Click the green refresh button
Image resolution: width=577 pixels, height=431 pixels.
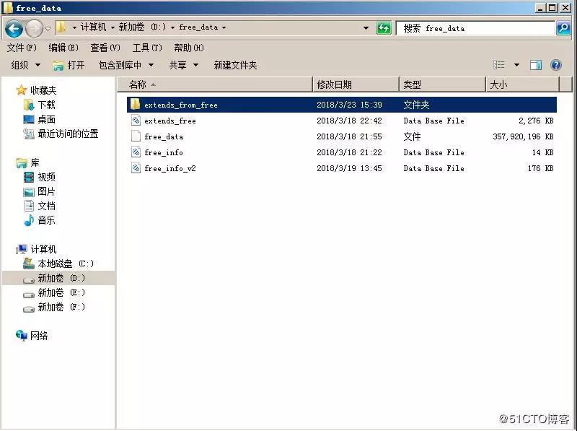point(384,28)
